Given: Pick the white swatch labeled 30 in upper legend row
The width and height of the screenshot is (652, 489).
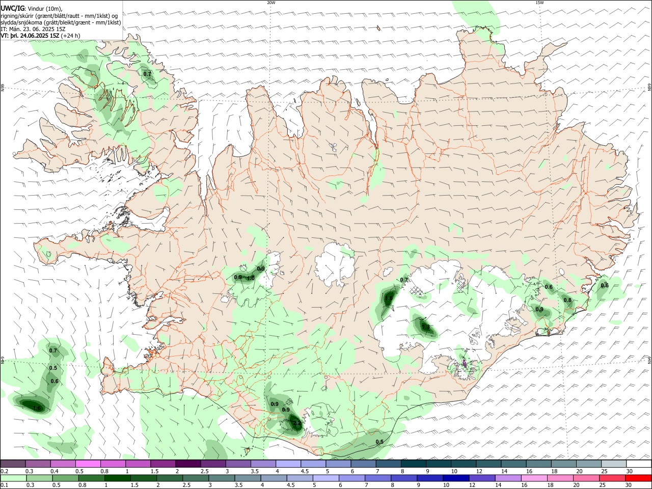Looking at the screenshot, I should tap(639, 464).
